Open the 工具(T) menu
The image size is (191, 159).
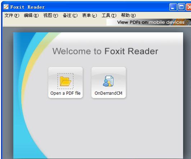click(x=109, y=15)
